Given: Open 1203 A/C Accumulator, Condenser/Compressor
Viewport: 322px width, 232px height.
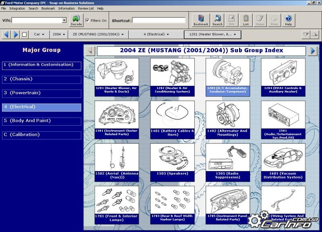Looking at the screenshot, I should 228,77.
